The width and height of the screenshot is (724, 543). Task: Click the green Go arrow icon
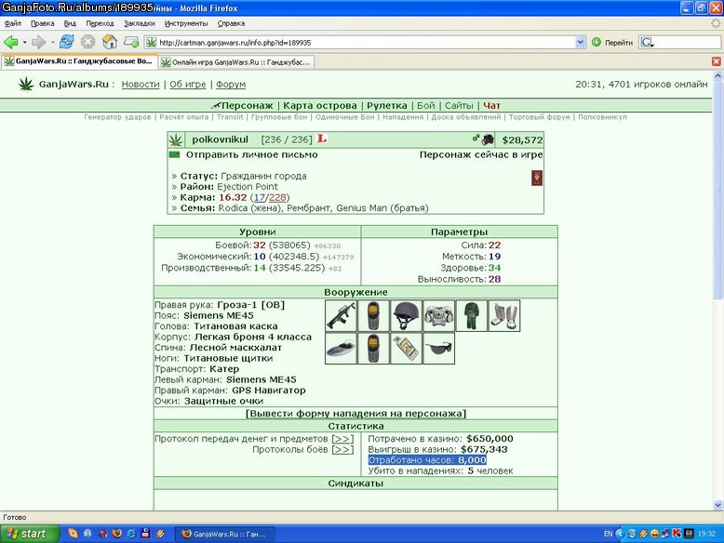(597, 43)
